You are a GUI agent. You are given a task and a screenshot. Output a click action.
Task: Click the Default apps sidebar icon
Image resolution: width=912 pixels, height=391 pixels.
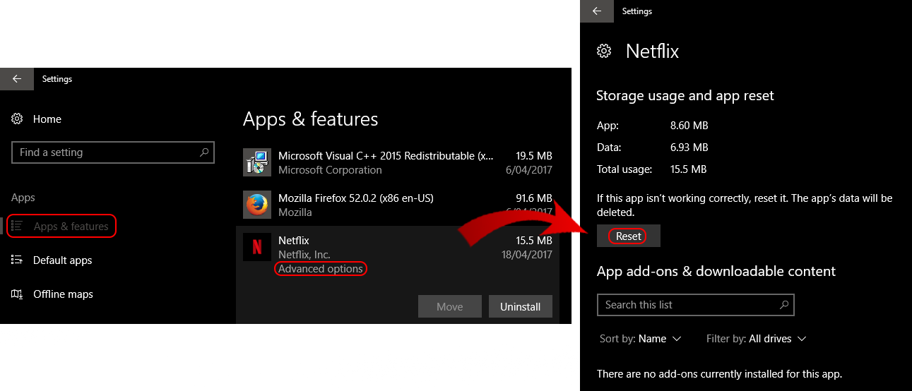coord(18,260)
